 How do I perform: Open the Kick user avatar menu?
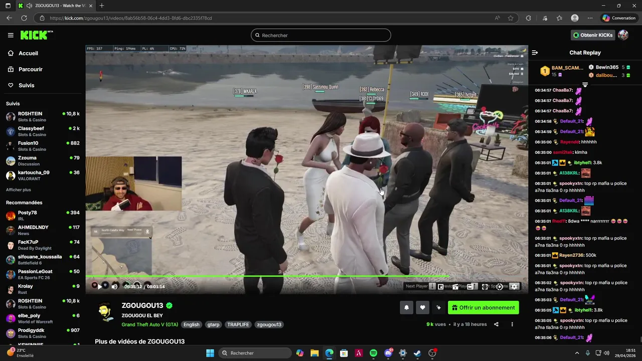pyautogui.click(x=623, y=35)
